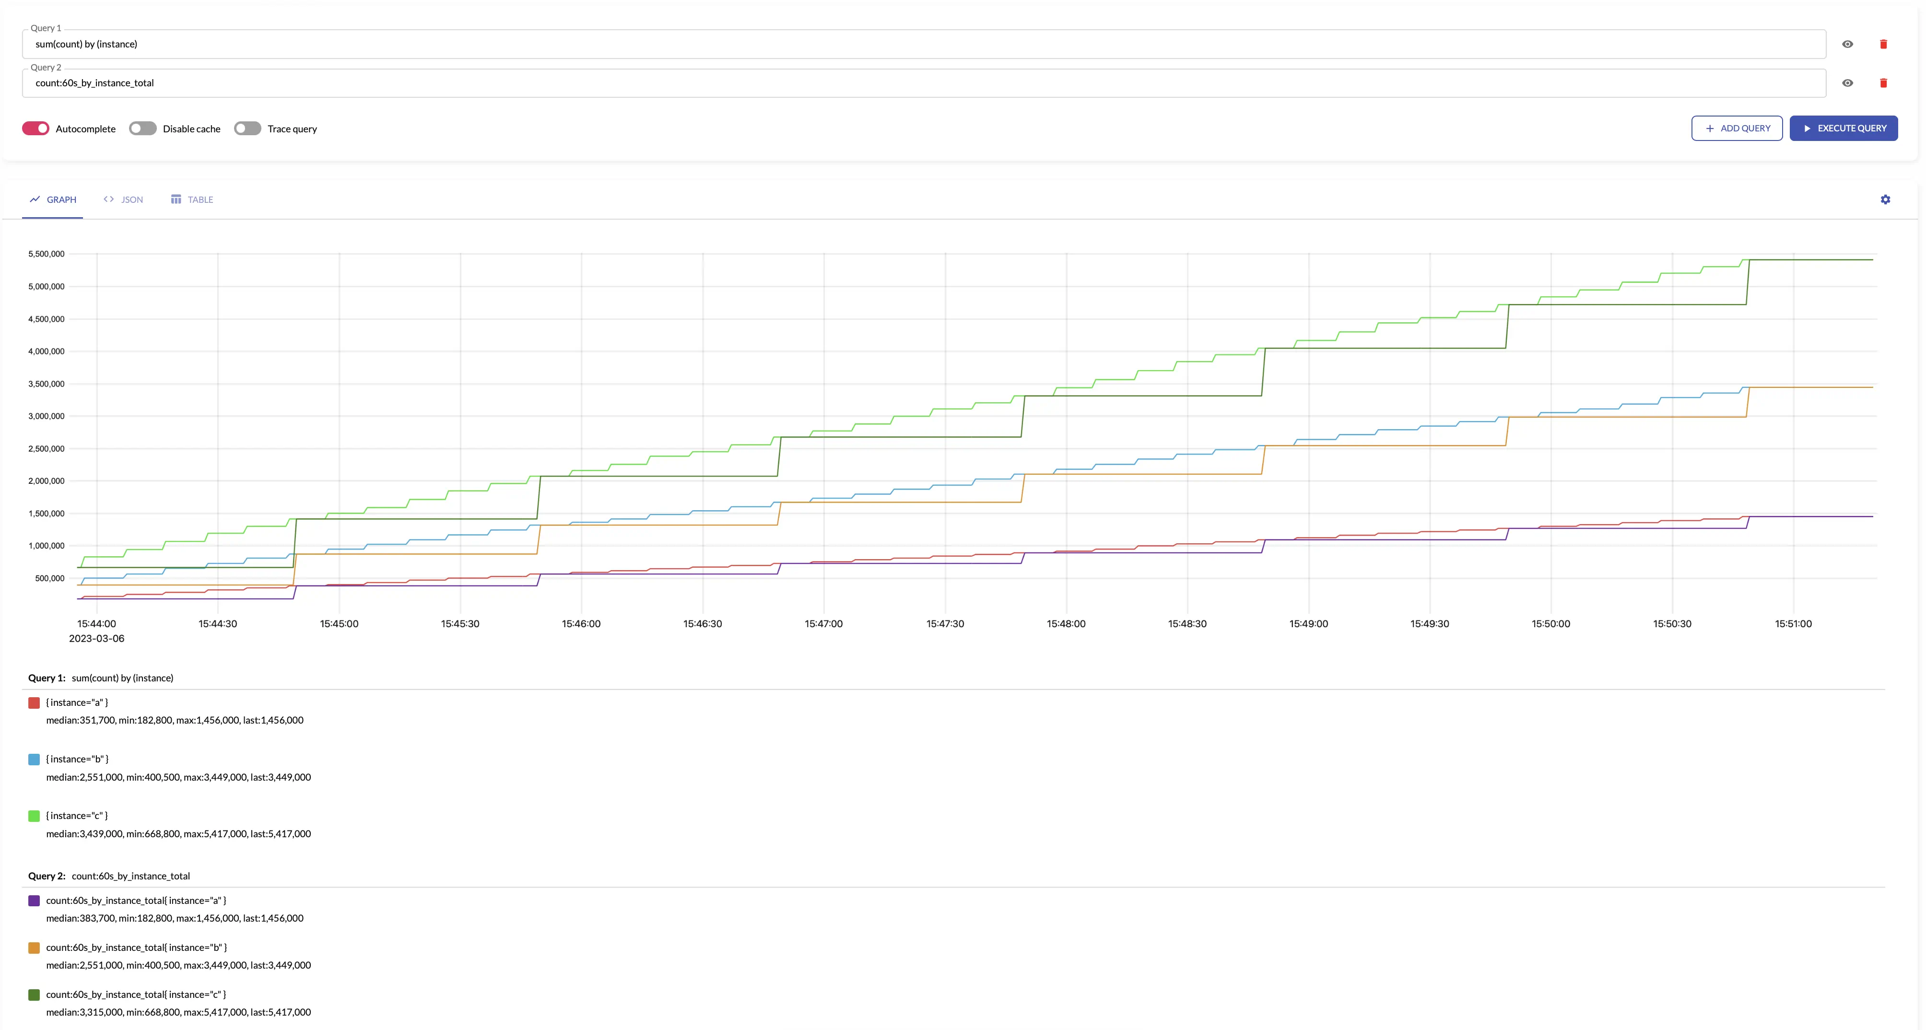Disable the Autocomplete toggle

tap(36, 129)
